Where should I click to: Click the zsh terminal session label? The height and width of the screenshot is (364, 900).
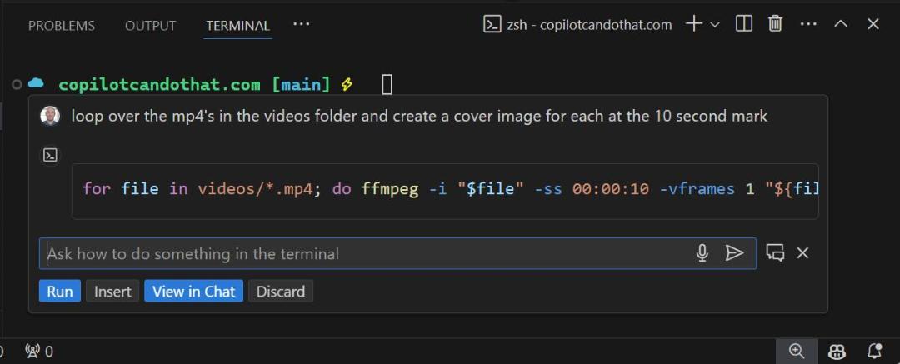pyautogui.click(x=578, y=25)
